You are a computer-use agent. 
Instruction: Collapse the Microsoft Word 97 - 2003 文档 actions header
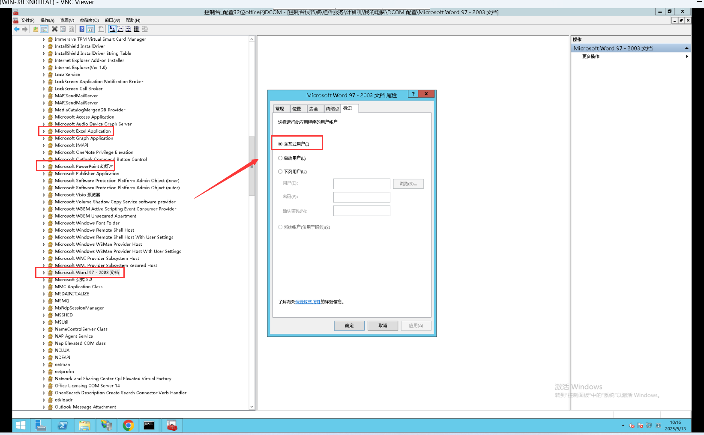(686, 48)
